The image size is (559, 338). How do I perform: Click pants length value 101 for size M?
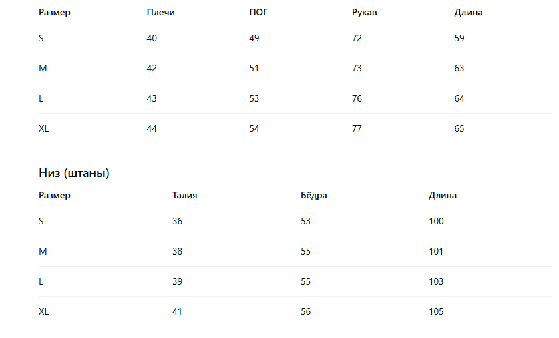436,251
